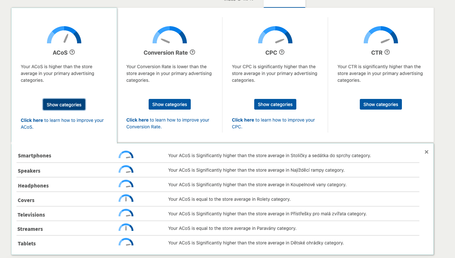
Task: Click the CTR card heading
Action: (377, 53)
